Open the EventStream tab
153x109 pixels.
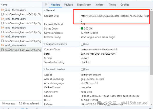(x=84, y=5)
